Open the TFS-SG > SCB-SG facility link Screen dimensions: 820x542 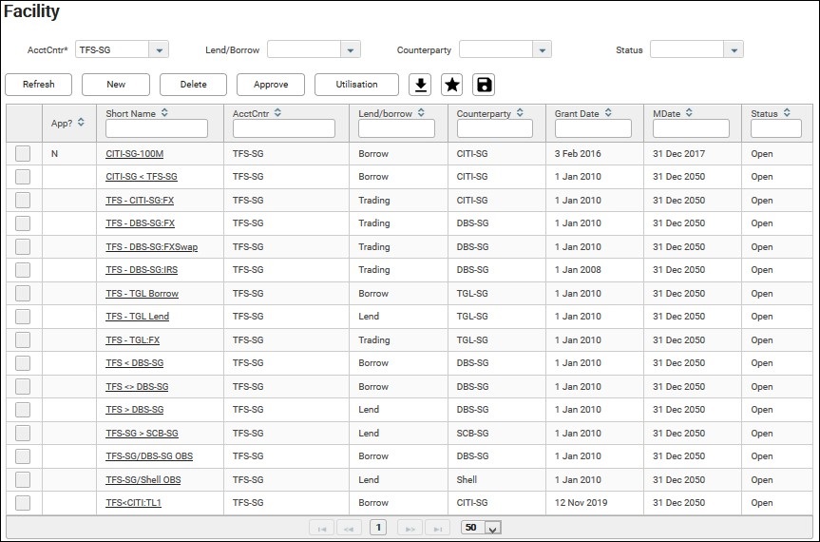tap(142, 434)
